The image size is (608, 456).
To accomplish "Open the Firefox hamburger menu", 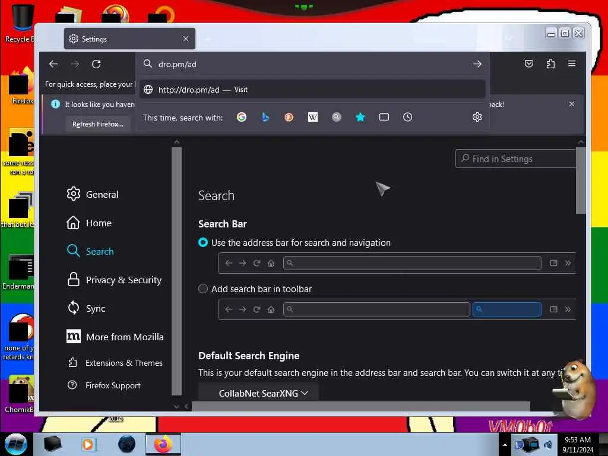I will pos(572,63).
